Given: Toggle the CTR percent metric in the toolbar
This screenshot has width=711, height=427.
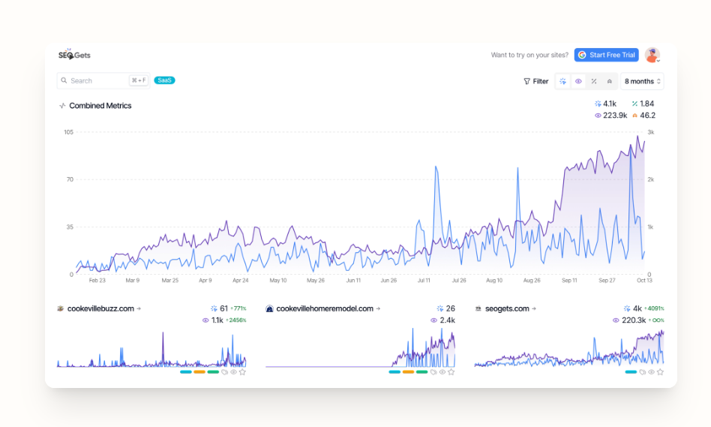Looking at the screenshot, I should pos(593,81).
